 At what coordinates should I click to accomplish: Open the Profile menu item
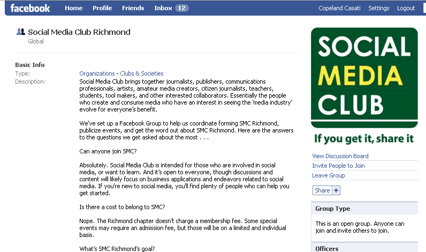102,8
